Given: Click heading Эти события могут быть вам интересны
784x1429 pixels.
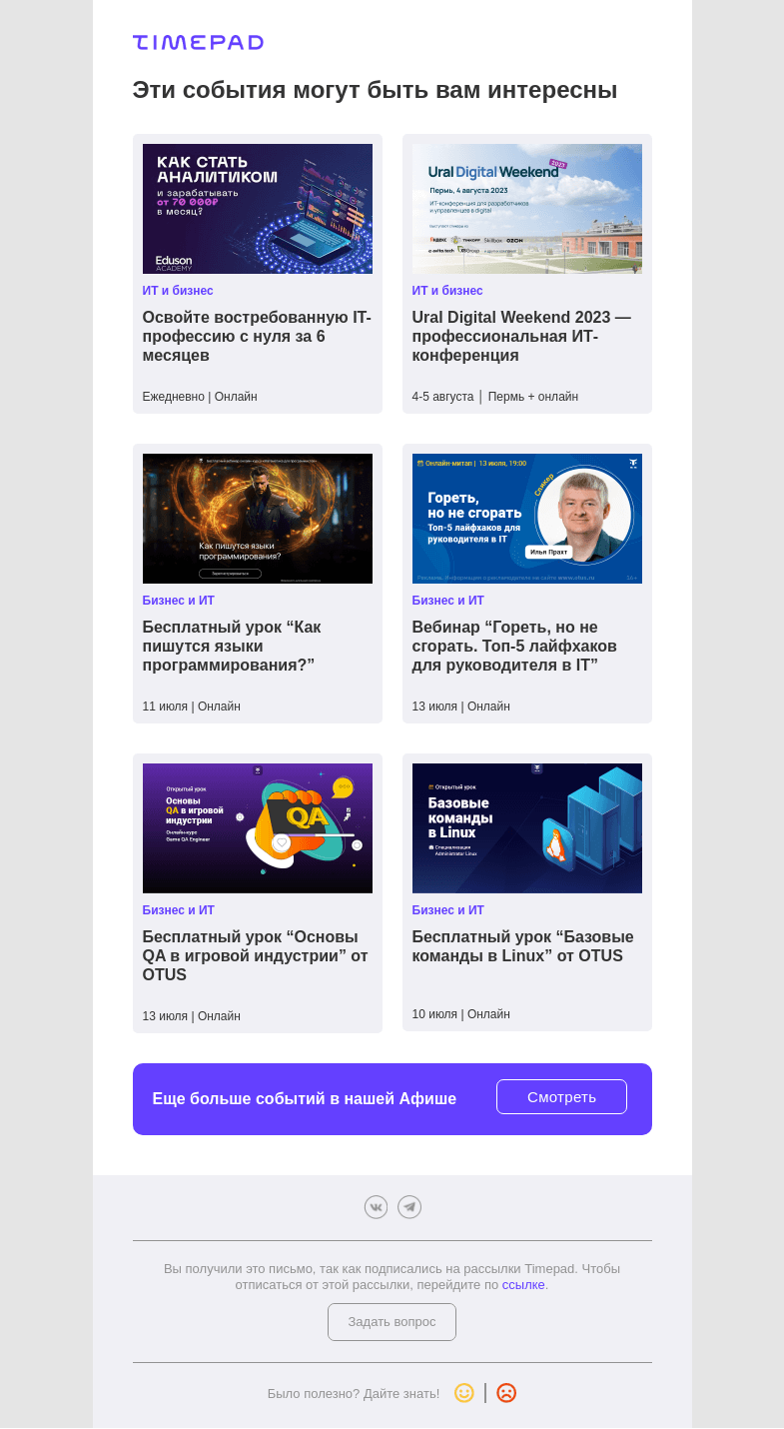Looking at the screenshot, I should 376,90.
